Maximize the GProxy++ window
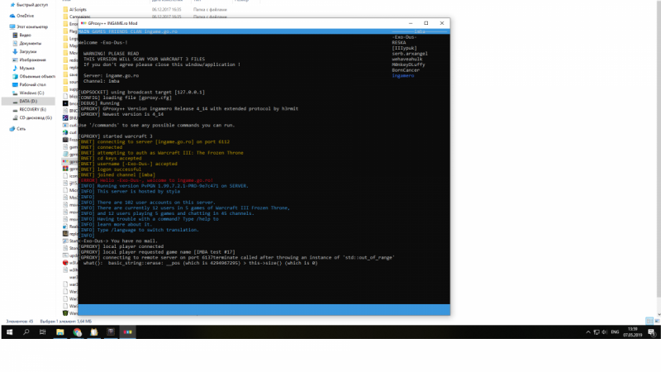 (x=426, y=23)
